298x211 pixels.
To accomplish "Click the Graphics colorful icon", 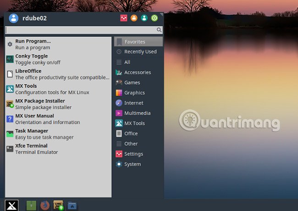I will [x=119, y=93].
